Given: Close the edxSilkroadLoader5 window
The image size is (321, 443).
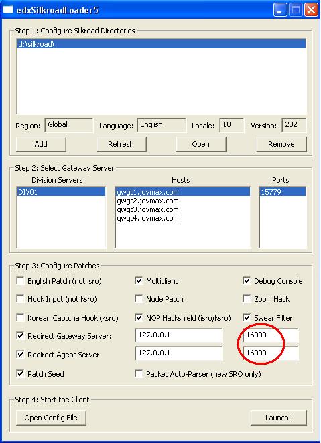Looking at the screenshot, I should pyautogui.click(x=311, y=10).
